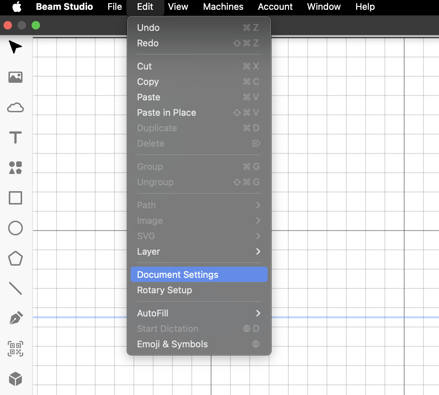Activate the Pen tool

click(15, 319)
